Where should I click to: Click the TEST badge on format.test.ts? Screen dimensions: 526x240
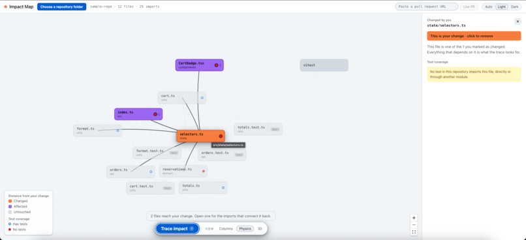[174, 153]
